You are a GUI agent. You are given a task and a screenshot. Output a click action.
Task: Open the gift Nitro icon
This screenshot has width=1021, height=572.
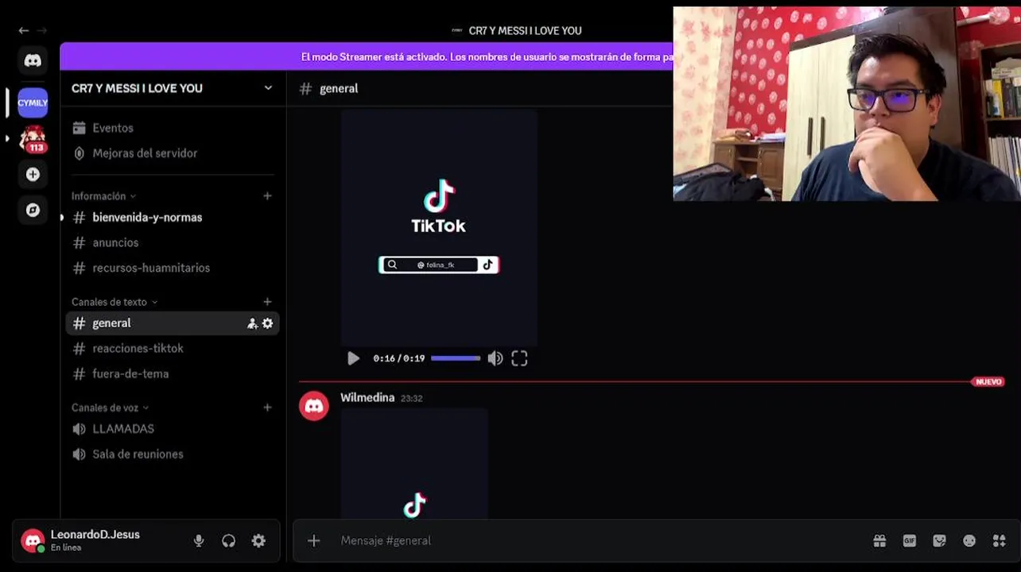[879, 541]
